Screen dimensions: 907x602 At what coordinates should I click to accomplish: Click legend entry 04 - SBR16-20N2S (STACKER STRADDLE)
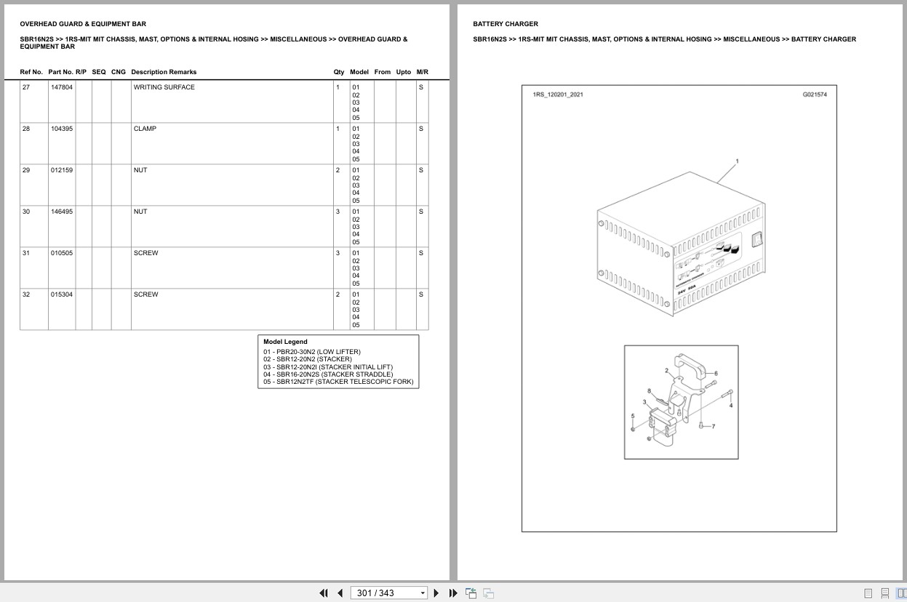[x=328, y=374]
